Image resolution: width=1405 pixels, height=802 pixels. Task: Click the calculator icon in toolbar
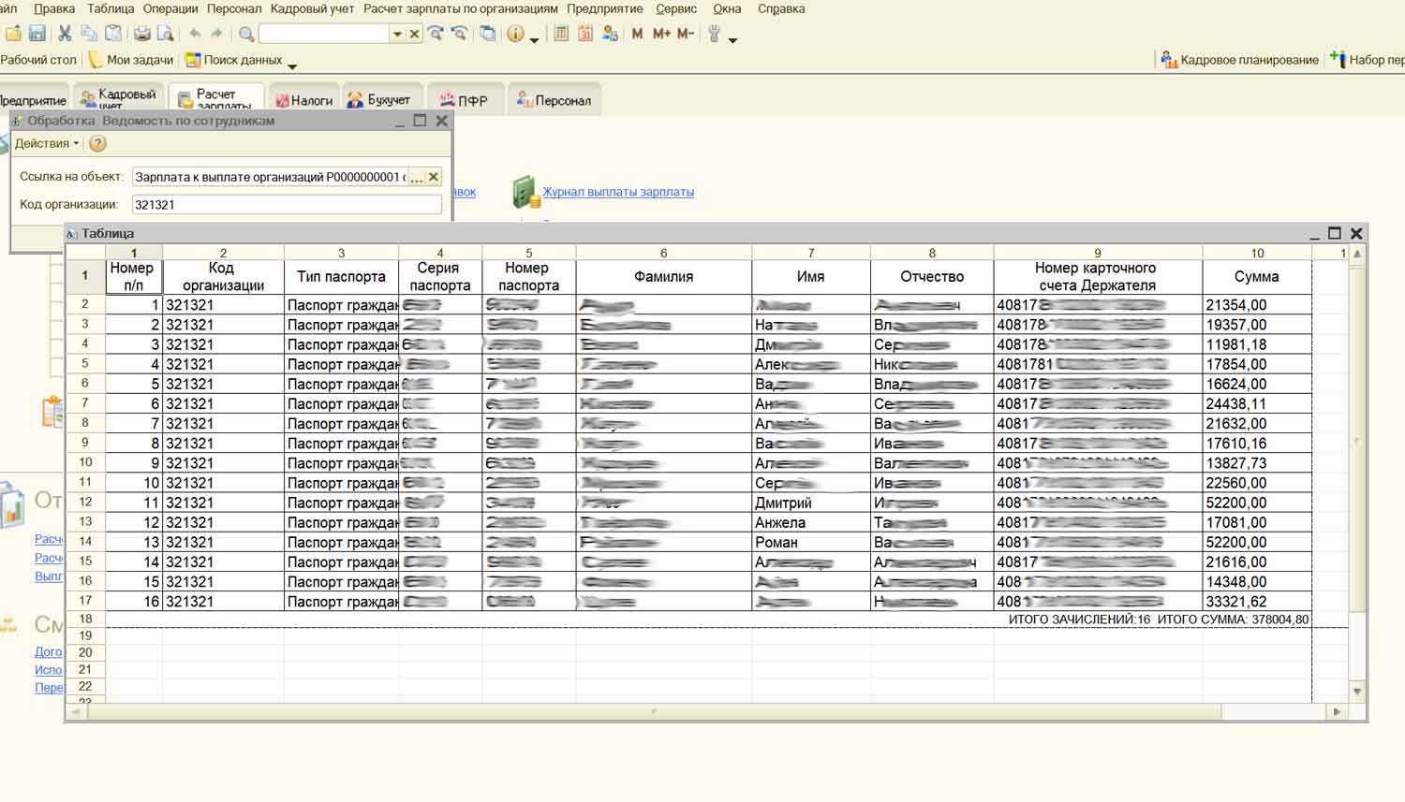[561, 34]
